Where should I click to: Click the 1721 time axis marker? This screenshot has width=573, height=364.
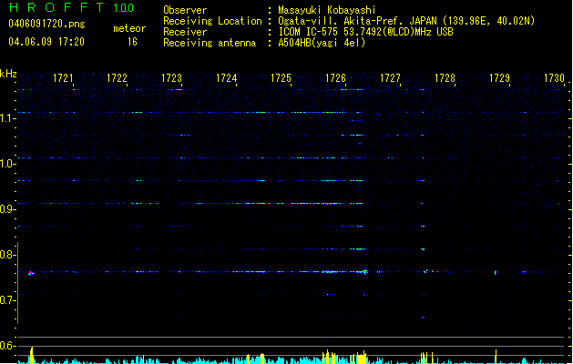click(x=63, y=78)
